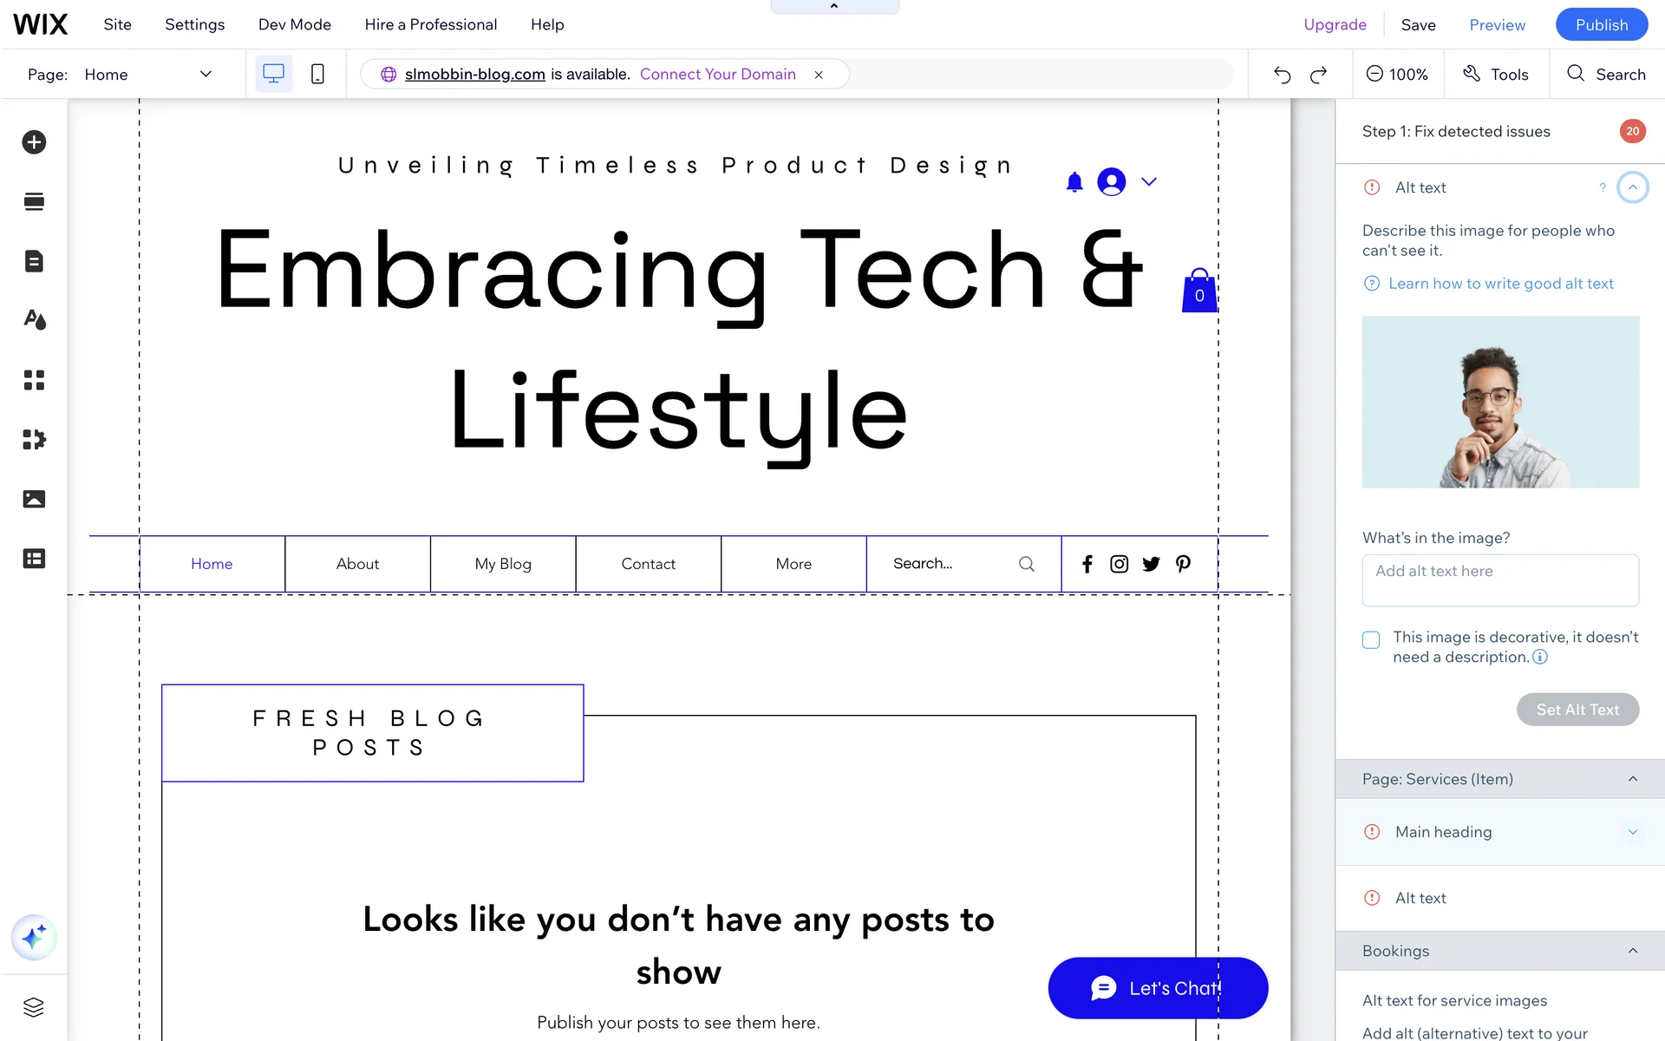This screenshot has width=1665, height=1041.
Task: Collapse the Page: Services (Item) section
Action: pyautogui.click(x=1633, y=779)
